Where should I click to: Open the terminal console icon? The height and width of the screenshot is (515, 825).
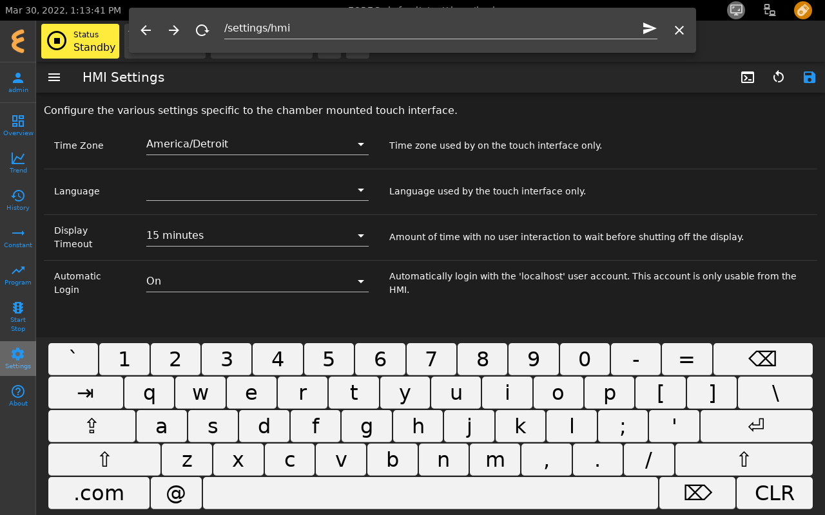[748, 77]
